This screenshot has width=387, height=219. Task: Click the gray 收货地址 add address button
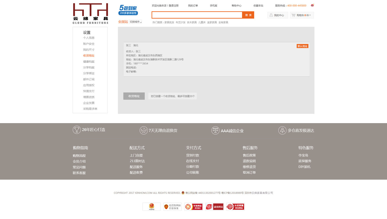click(x=134, y=96)
